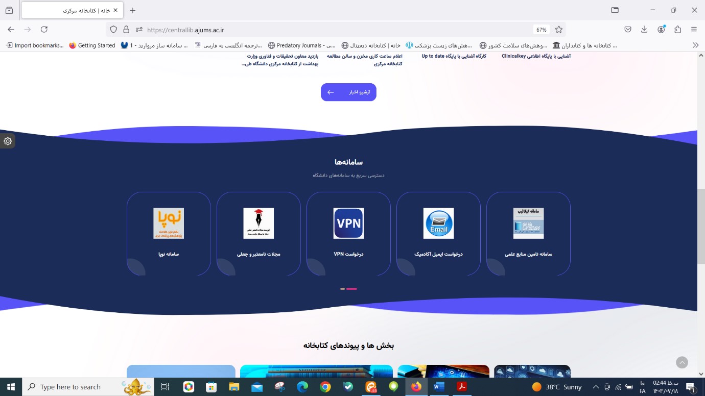
Task: Expand hidden system tray icons
Action: (596, 387)
